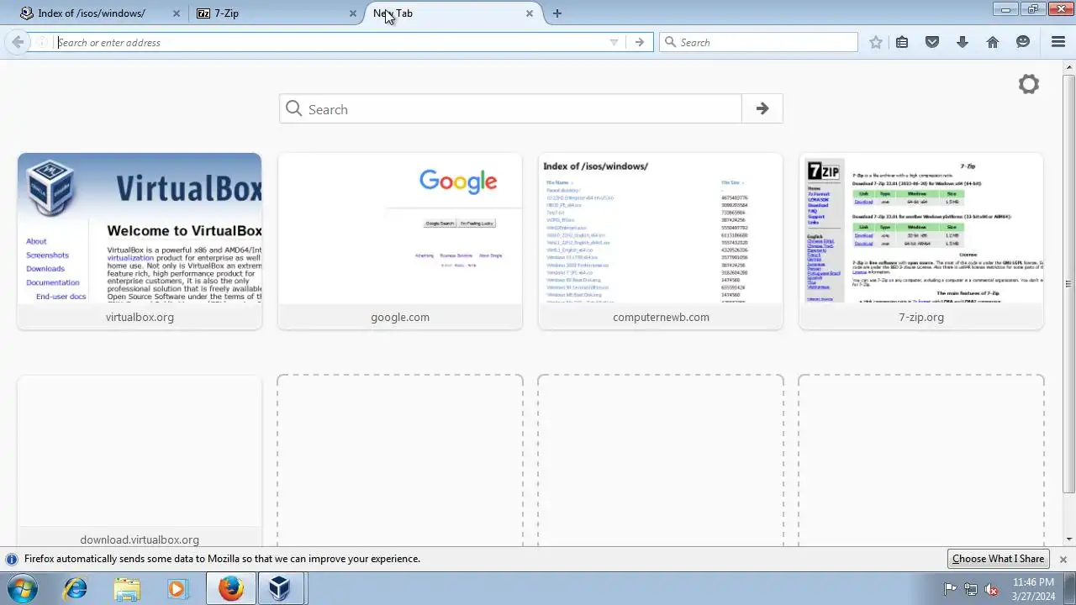Image resolution: width=1076 pixels, height=605 pixels.
Task: Open the Windows Start button
Action: pos(22,589)
